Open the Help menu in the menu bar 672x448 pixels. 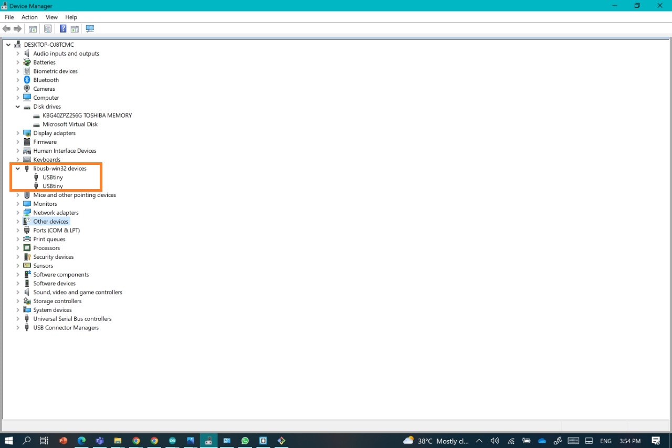tap(71, 17)
